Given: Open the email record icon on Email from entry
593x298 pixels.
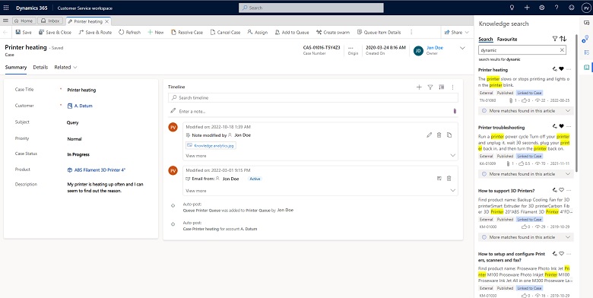Looking at the screenshot, I should pyautogui.click(x=439, y=179).
